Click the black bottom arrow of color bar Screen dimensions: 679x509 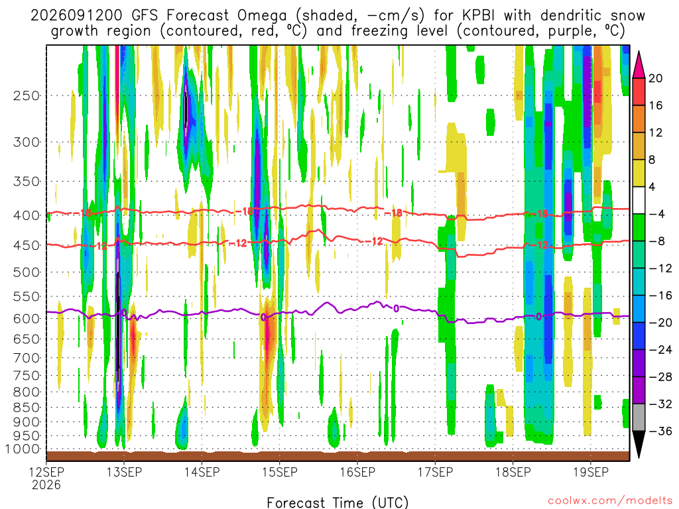point(639,445)
